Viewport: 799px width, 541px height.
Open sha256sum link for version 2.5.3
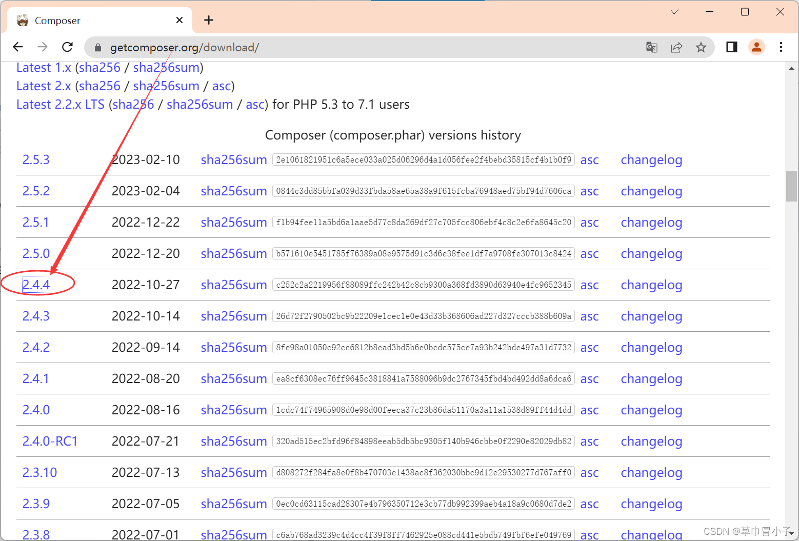(x=234, y=160)
